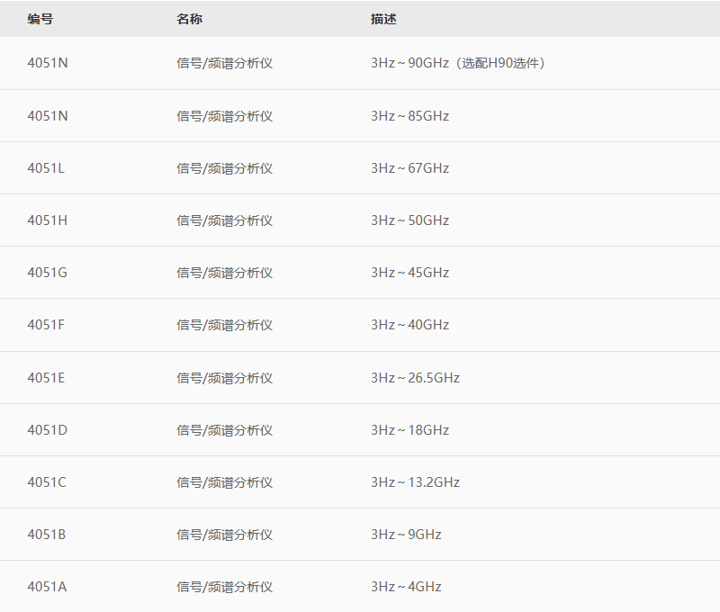The height and width of the screenshot is (612, 720).
Task: Select model number 4051L
Action: (x=46, y=168)
